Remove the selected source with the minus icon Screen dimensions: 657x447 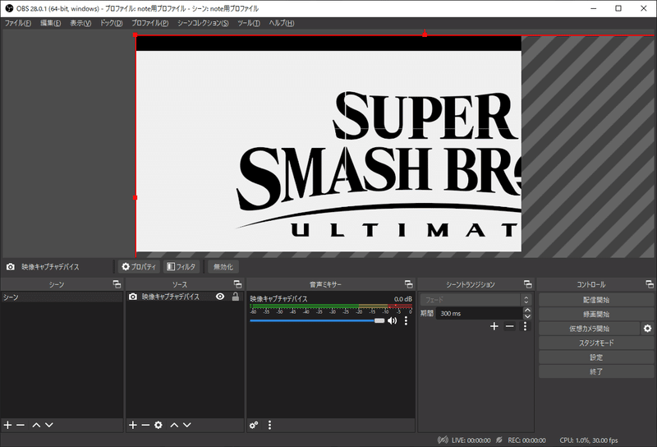click(145, 425)
